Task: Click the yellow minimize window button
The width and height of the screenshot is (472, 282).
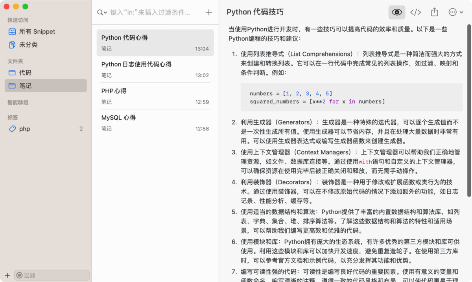Action: click(x=16, y=6)
